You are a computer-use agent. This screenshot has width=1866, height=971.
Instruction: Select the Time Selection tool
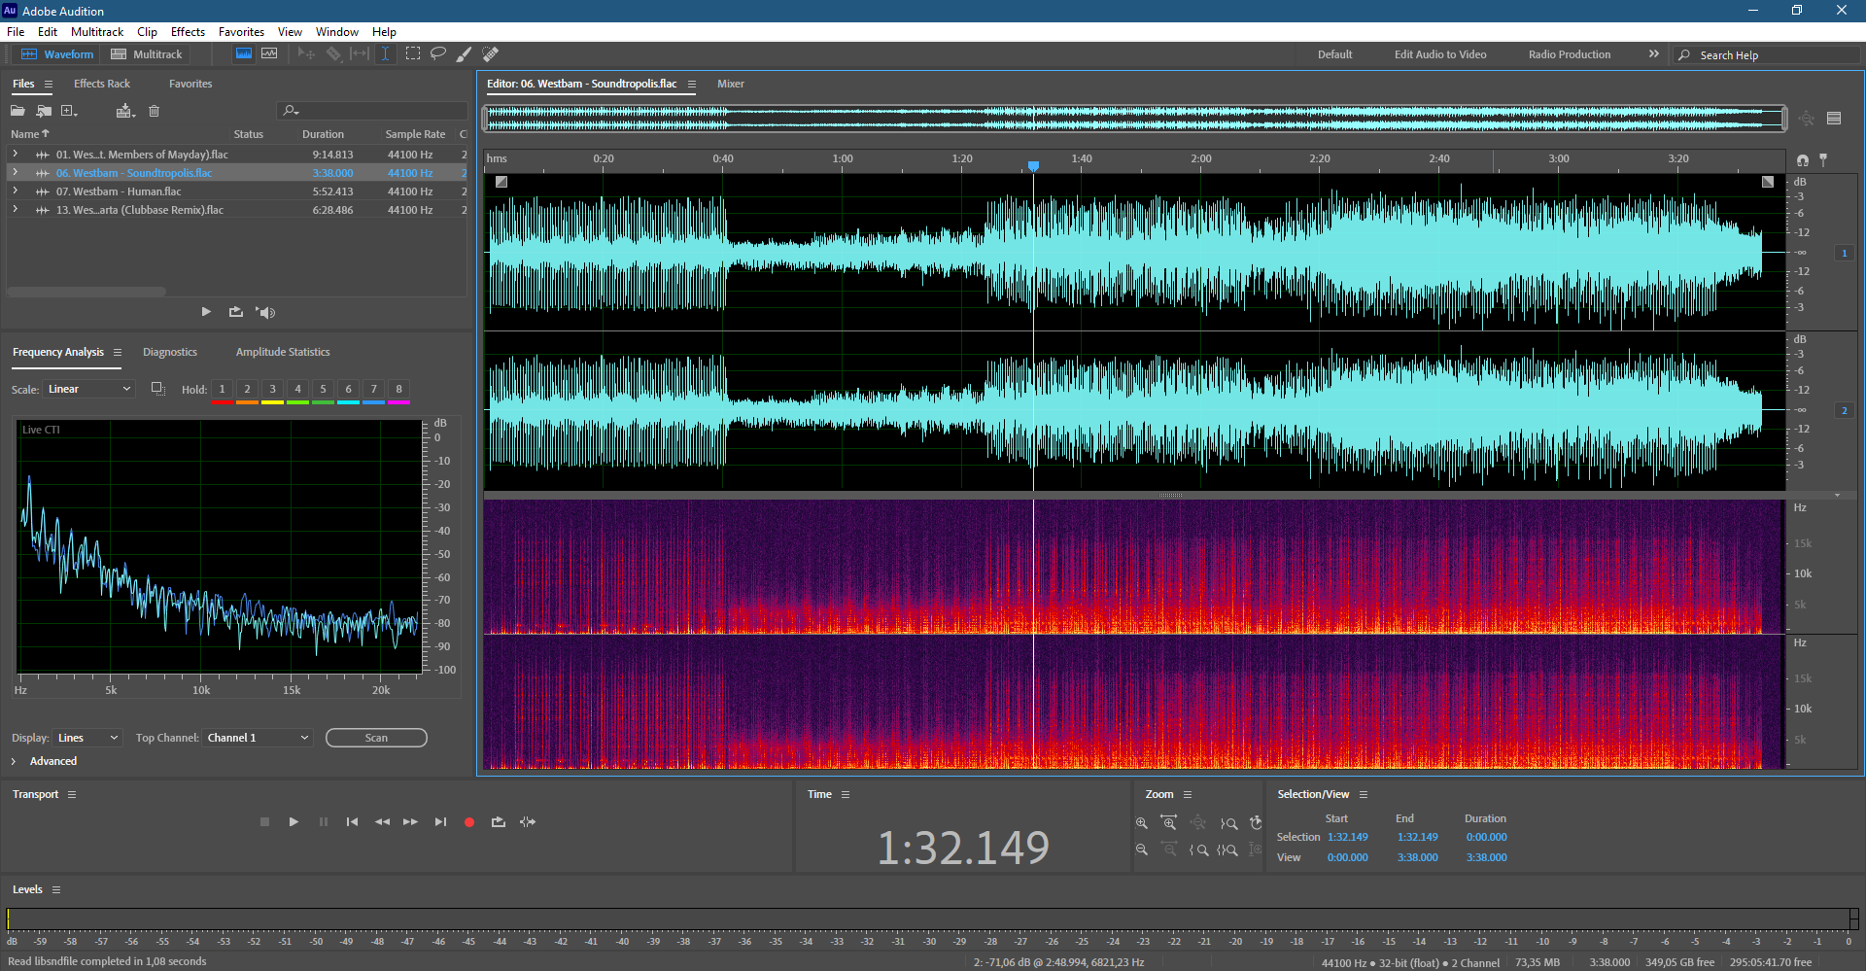tap(385, 54)
